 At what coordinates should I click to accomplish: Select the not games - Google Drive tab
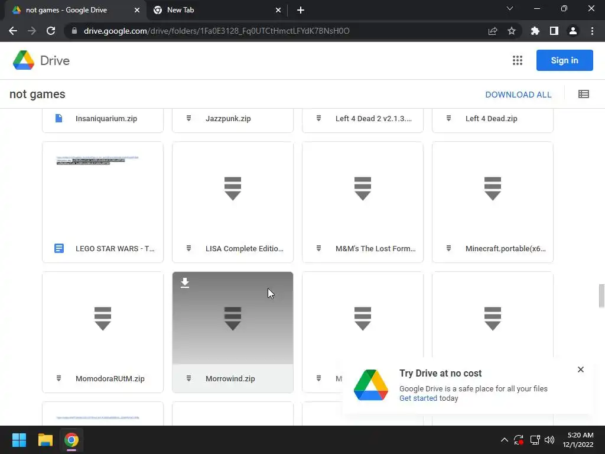click(x=76, y=10)
